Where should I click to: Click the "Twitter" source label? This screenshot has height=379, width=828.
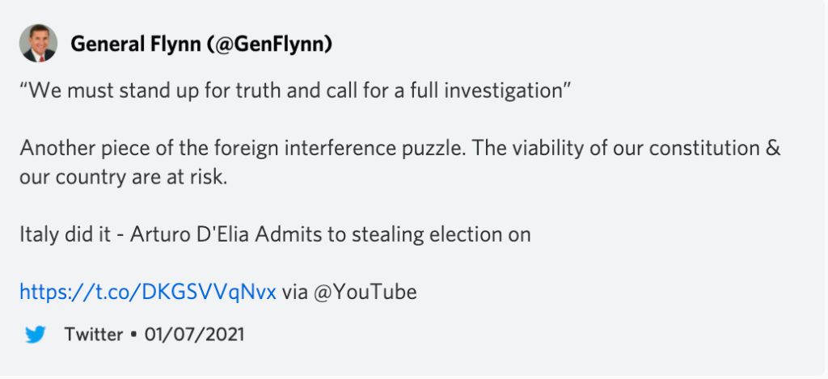pyautogui.click(x=94, y=334)
